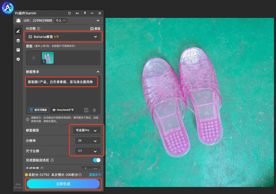Image resolution: width=276 pixels, height=194 pixels.
Task: Open the 尺寸比例 1:1 dropdown
Action: point(88,151)
